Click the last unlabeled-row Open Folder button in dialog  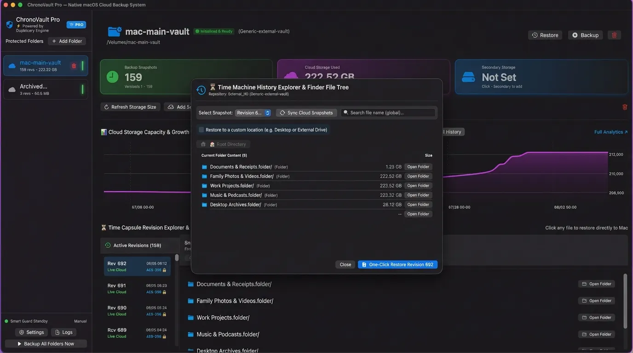click(x=418, y=214)
